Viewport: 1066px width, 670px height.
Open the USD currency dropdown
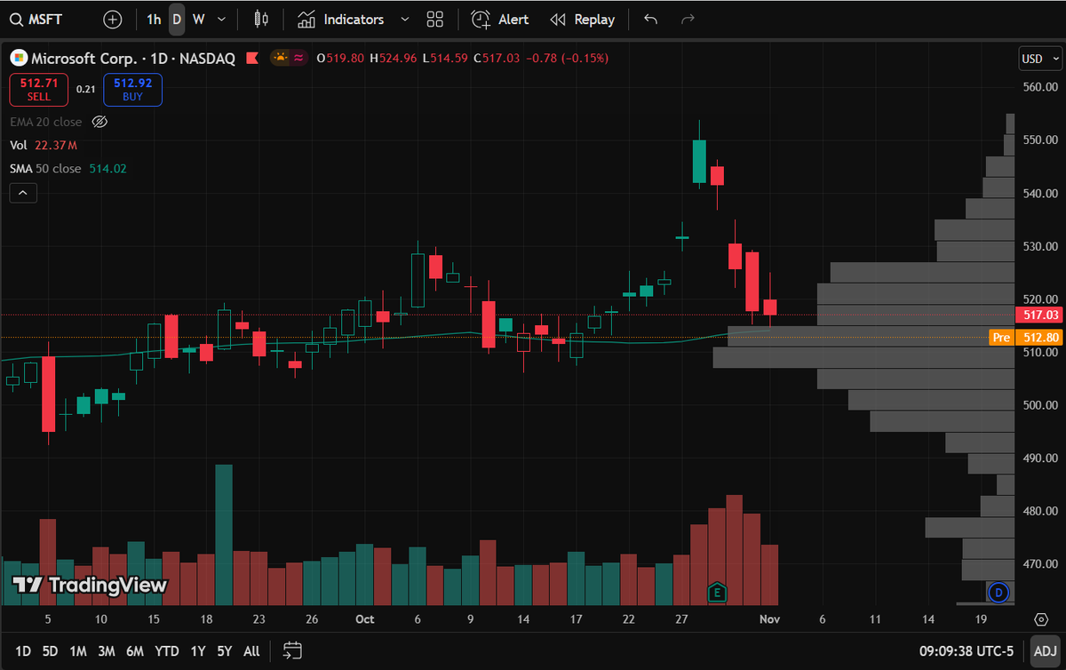(x=1039, y=59)
